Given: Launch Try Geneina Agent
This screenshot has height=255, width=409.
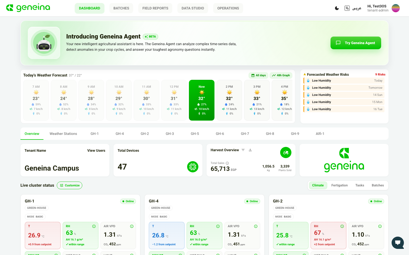Looking at the screenshot, I should [x=356, y=43].
